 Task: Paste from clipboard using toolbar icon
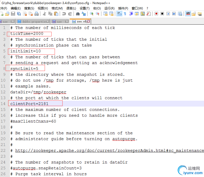tap(56, 14)
